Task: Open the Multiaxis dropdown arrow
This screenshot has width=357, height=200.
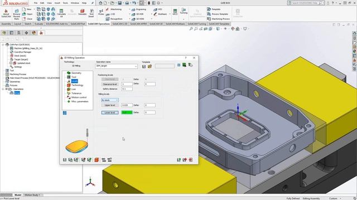Action: pyautogui.click(x=170, y=14)
